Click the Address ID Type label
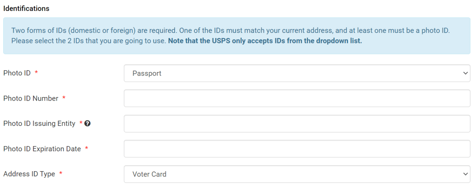 click(29, 174)
